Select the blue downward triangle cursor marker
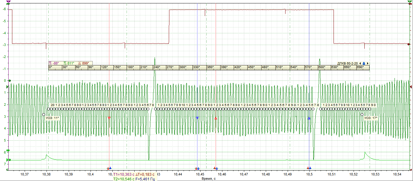The height and width of the screenshot is (181, 413). [197, 118]
